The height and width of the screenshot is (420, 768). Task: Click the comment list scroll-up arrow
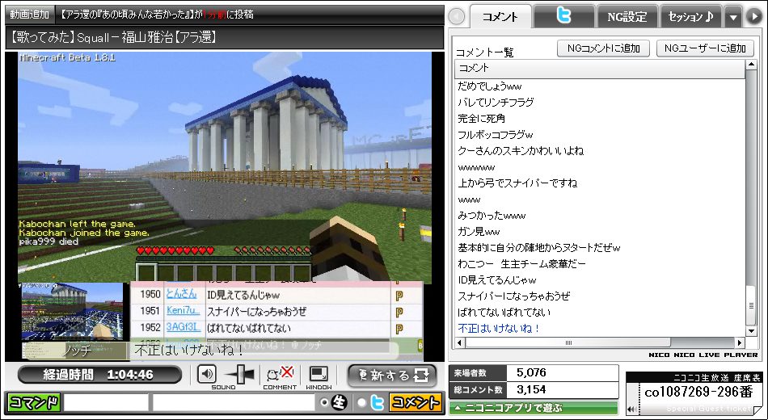point(751,65)
